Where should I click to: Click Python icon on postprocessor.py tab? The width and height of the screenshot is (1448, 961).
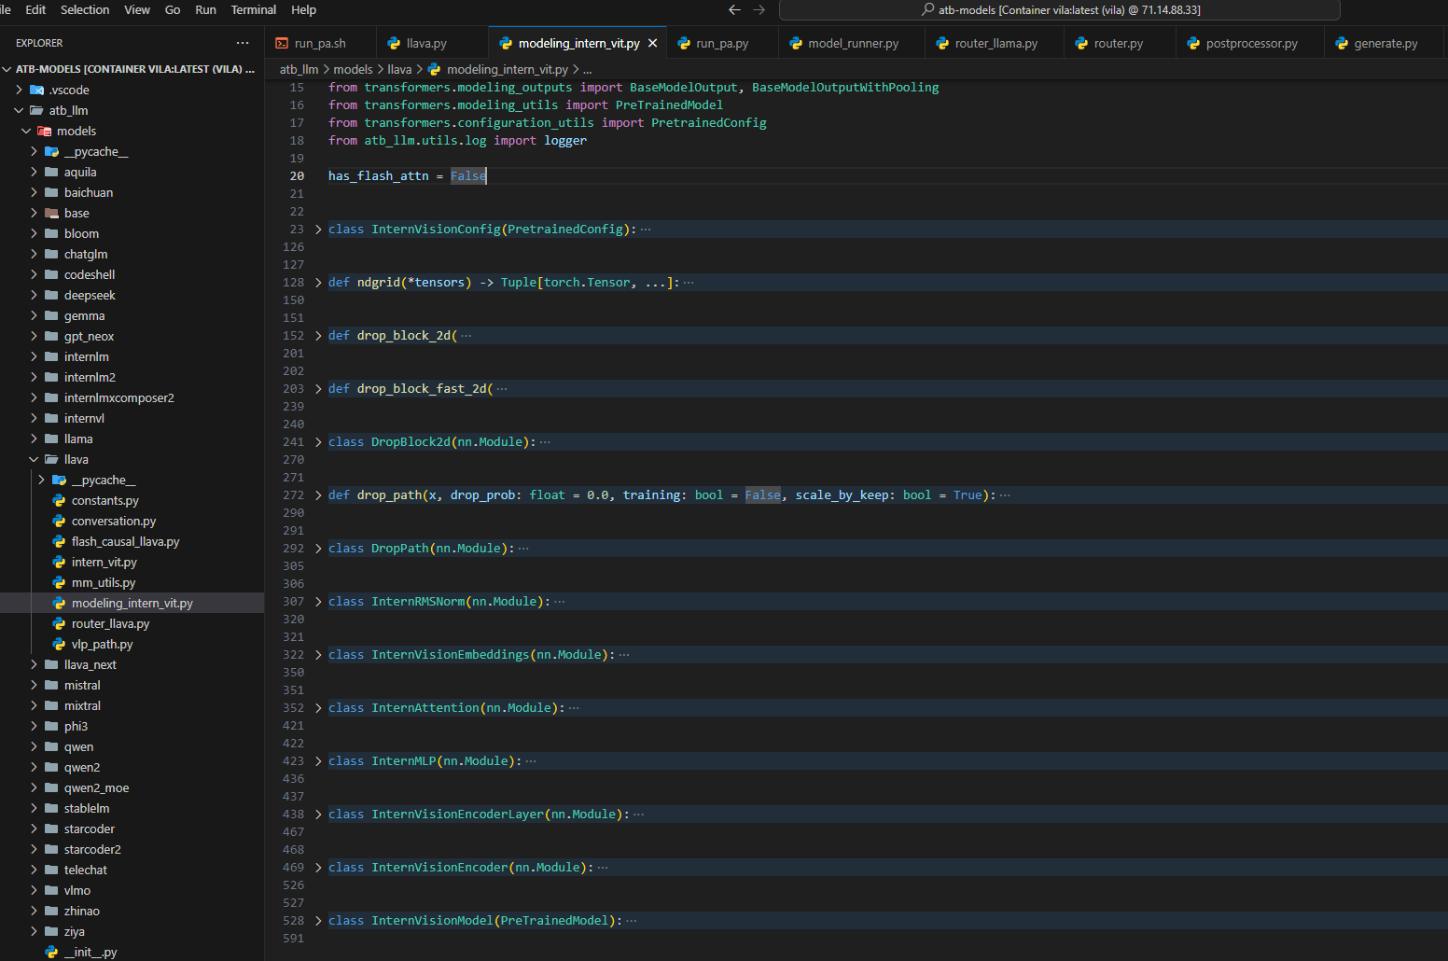pos(1193,43)
